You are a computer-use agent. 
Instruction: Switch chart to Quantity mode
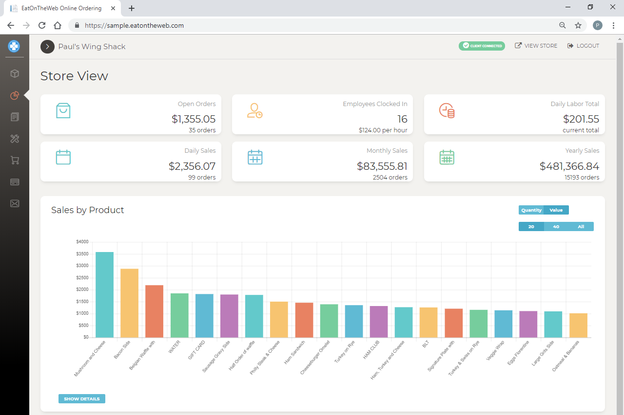click(x=531, y=210)
